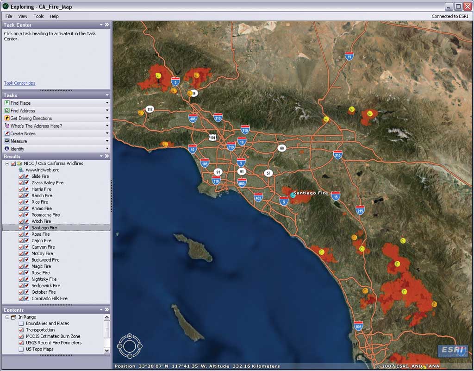Click the Create Notes pushpin icon
The height and width of the screenshot is (371, 474).
[7, 133]
